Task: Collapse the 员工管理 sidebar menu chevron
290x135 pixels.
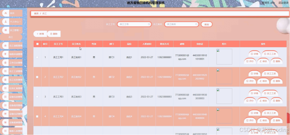Action: 20,30
